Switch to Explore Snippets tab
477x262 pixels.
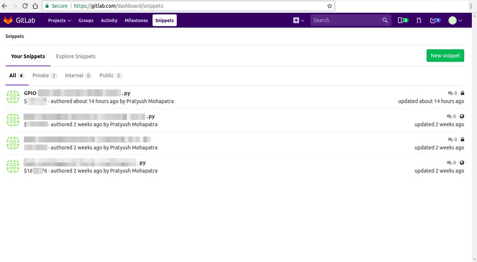[76, 56]
